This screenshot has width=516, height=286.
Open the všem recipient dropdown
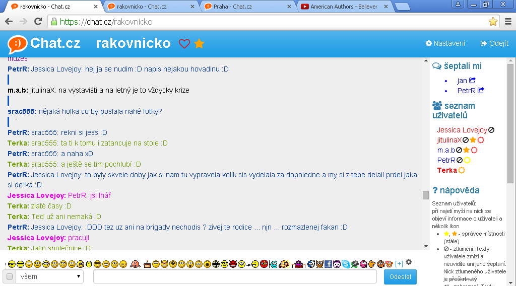click(x=50, y=276)
